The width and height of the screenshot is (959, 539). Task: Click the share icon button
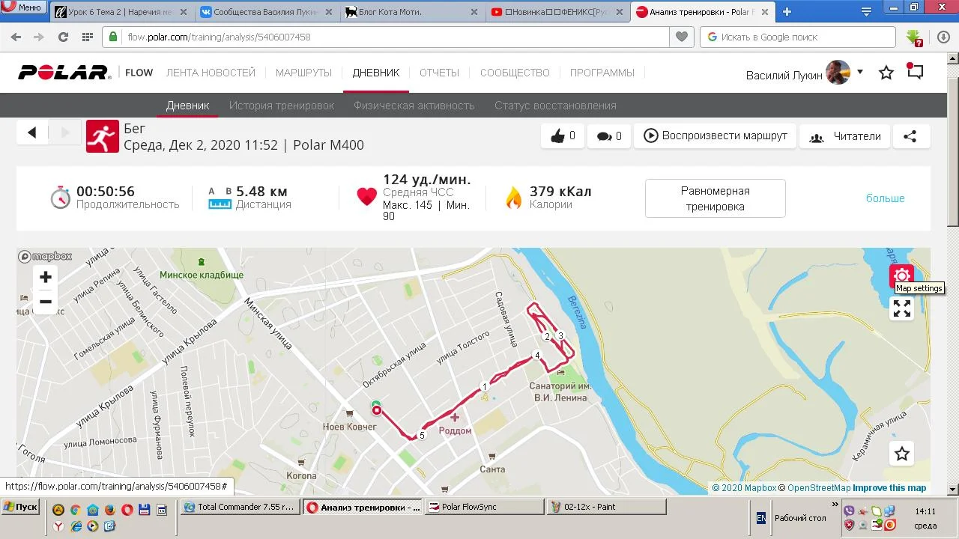[x=910, y=136]
